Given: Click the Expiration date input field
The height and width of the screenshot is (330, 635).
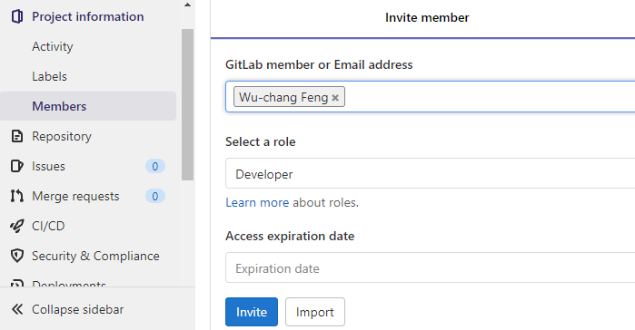Looking at the screenshot, I should (430, 267).
